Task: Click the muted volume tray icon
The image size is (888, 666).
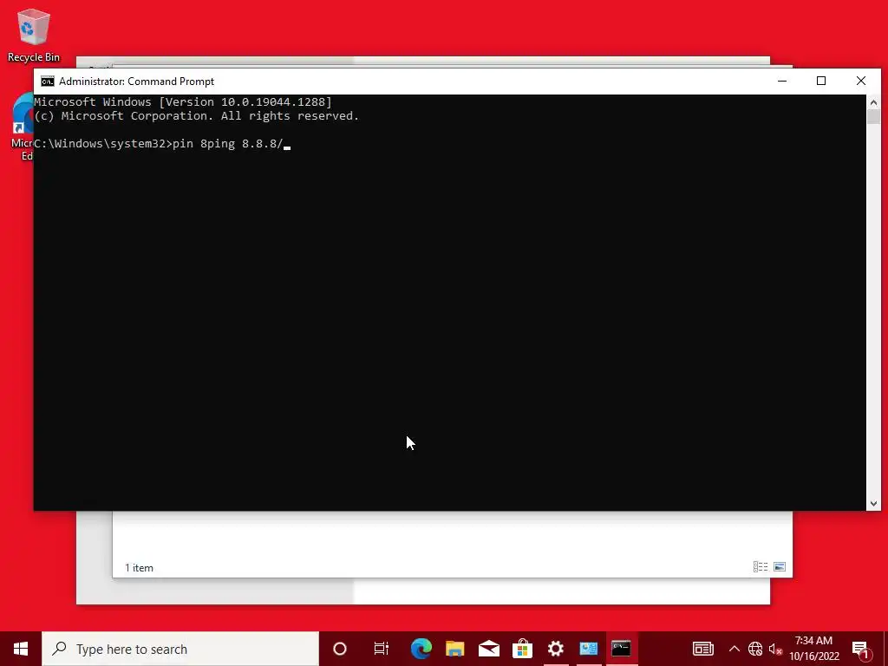Action: (775, 649)
